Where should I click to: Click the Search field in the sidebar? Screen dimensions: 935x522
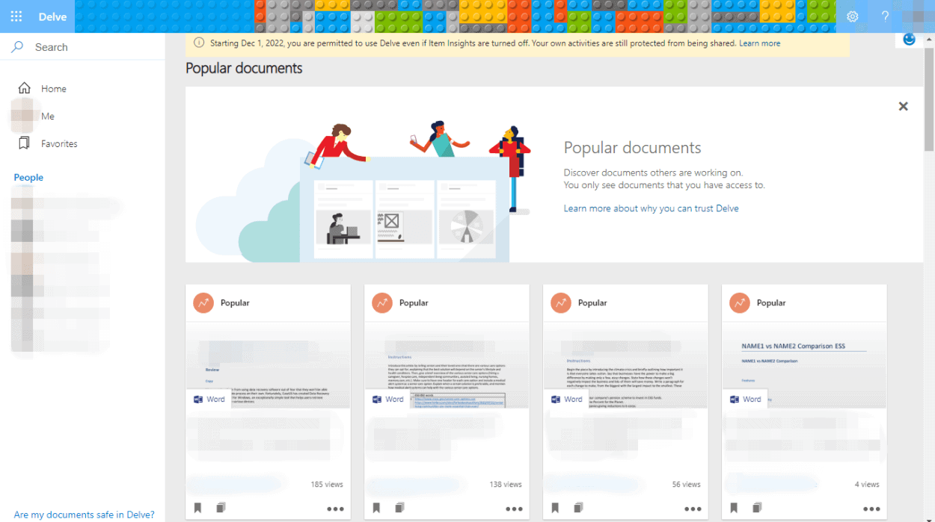(x=82, y=47)
